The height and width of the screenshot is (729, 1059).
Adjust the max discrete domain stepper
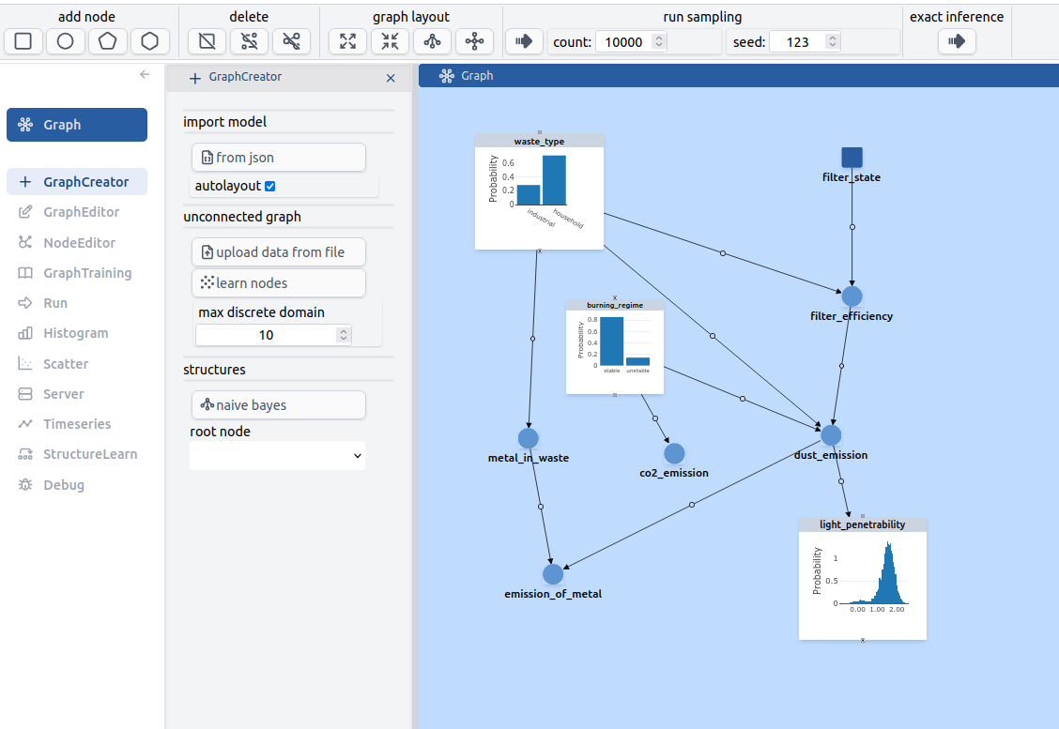pos(344,335)
